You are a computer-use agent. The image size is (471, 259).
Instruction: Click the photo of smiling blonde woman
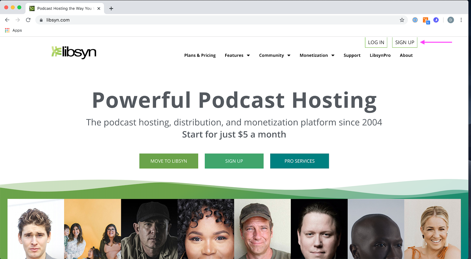pyautogui.click(x=433, y=229)
